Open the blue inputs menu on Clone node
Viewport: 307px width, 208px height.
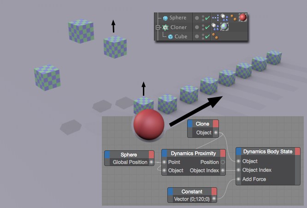coord(190,124)
